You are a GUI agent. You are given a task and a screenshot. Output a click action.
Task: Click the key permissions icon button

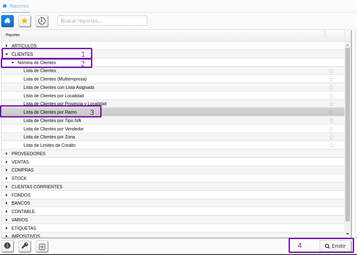click(x=25, y=246)
